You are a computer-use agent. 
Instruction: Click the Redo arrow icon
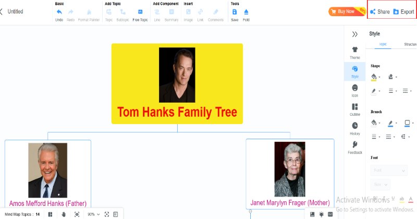[x=70, y=12]
